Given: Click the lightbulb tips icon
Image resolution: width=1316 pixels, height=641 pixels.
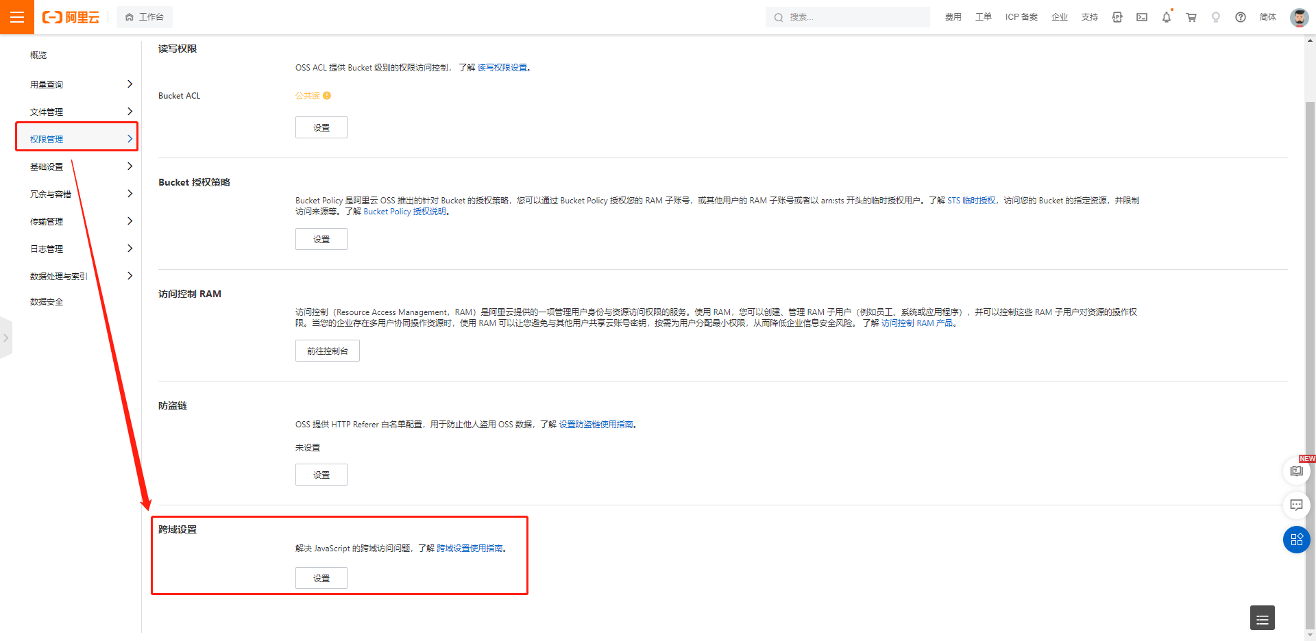Looking at the screenshot, I should tap(1216, 17).
